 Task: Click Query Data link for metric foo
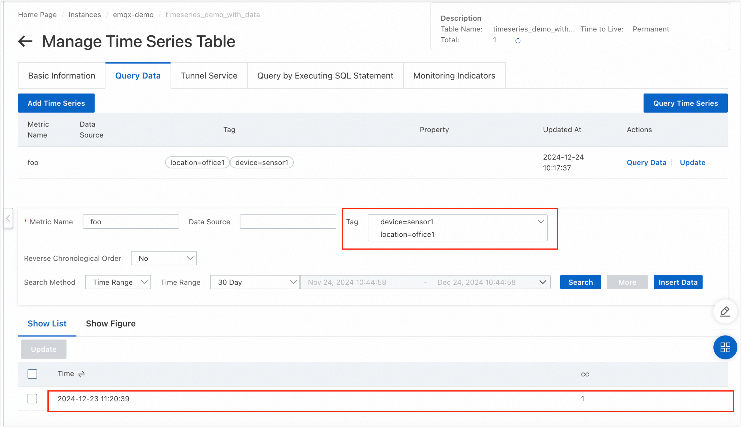click(646, 162)
